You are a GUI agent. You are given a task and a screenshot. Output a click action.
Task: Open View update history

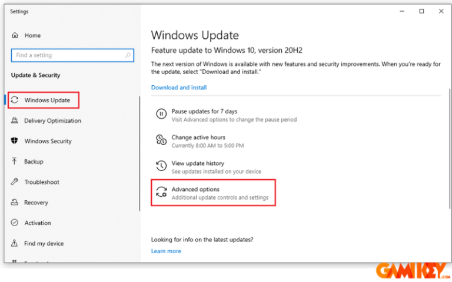tap(208, 167)
